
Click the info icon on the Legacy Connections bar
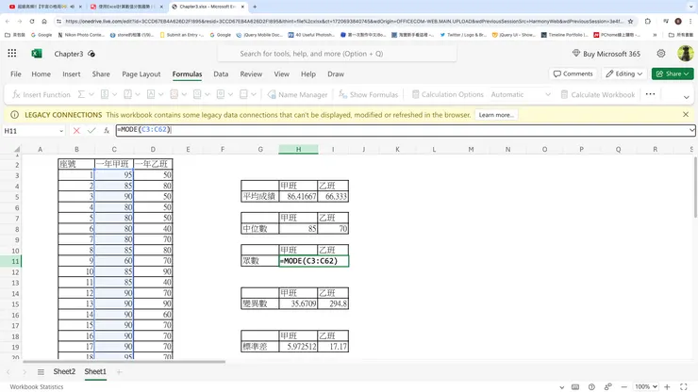pos(14,115)
